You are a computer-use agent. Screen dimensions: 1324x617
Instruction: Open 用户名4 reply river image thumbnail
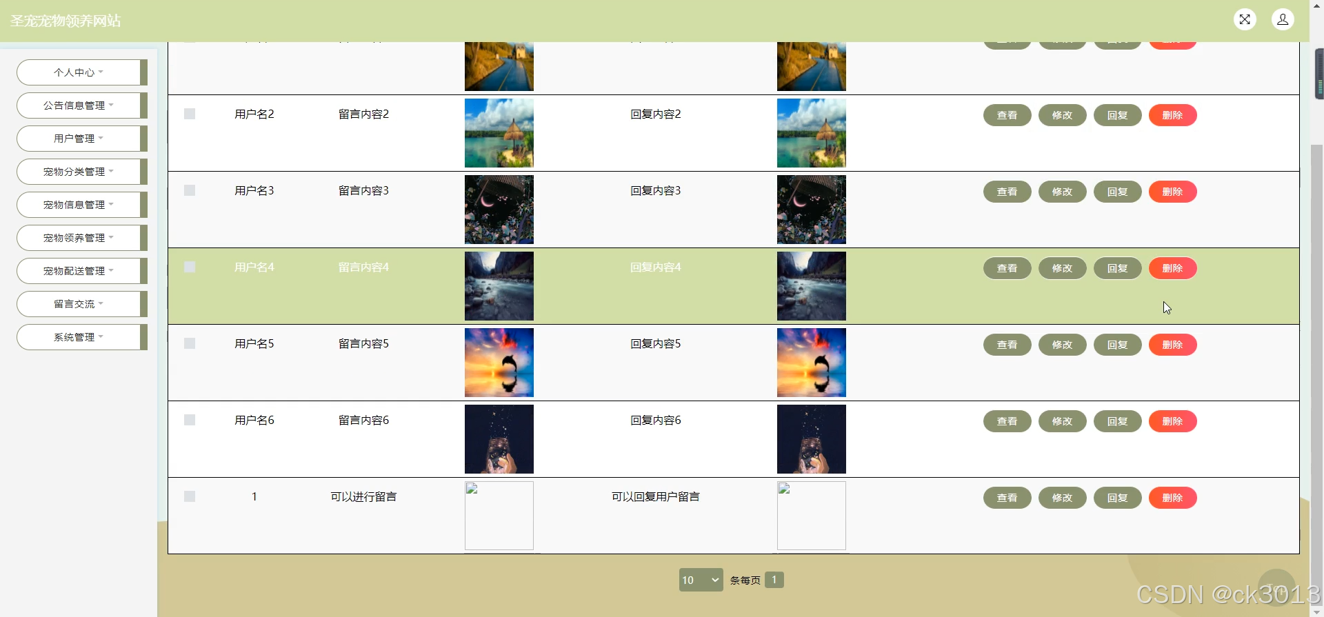[812, 286]
